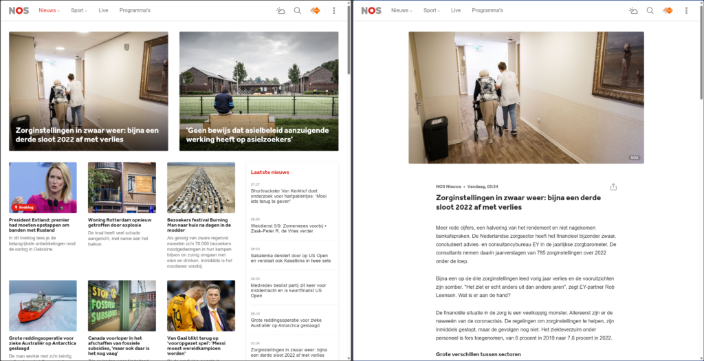Expand Nieuws dropdown in left window
704x361 pixels.
49,10
